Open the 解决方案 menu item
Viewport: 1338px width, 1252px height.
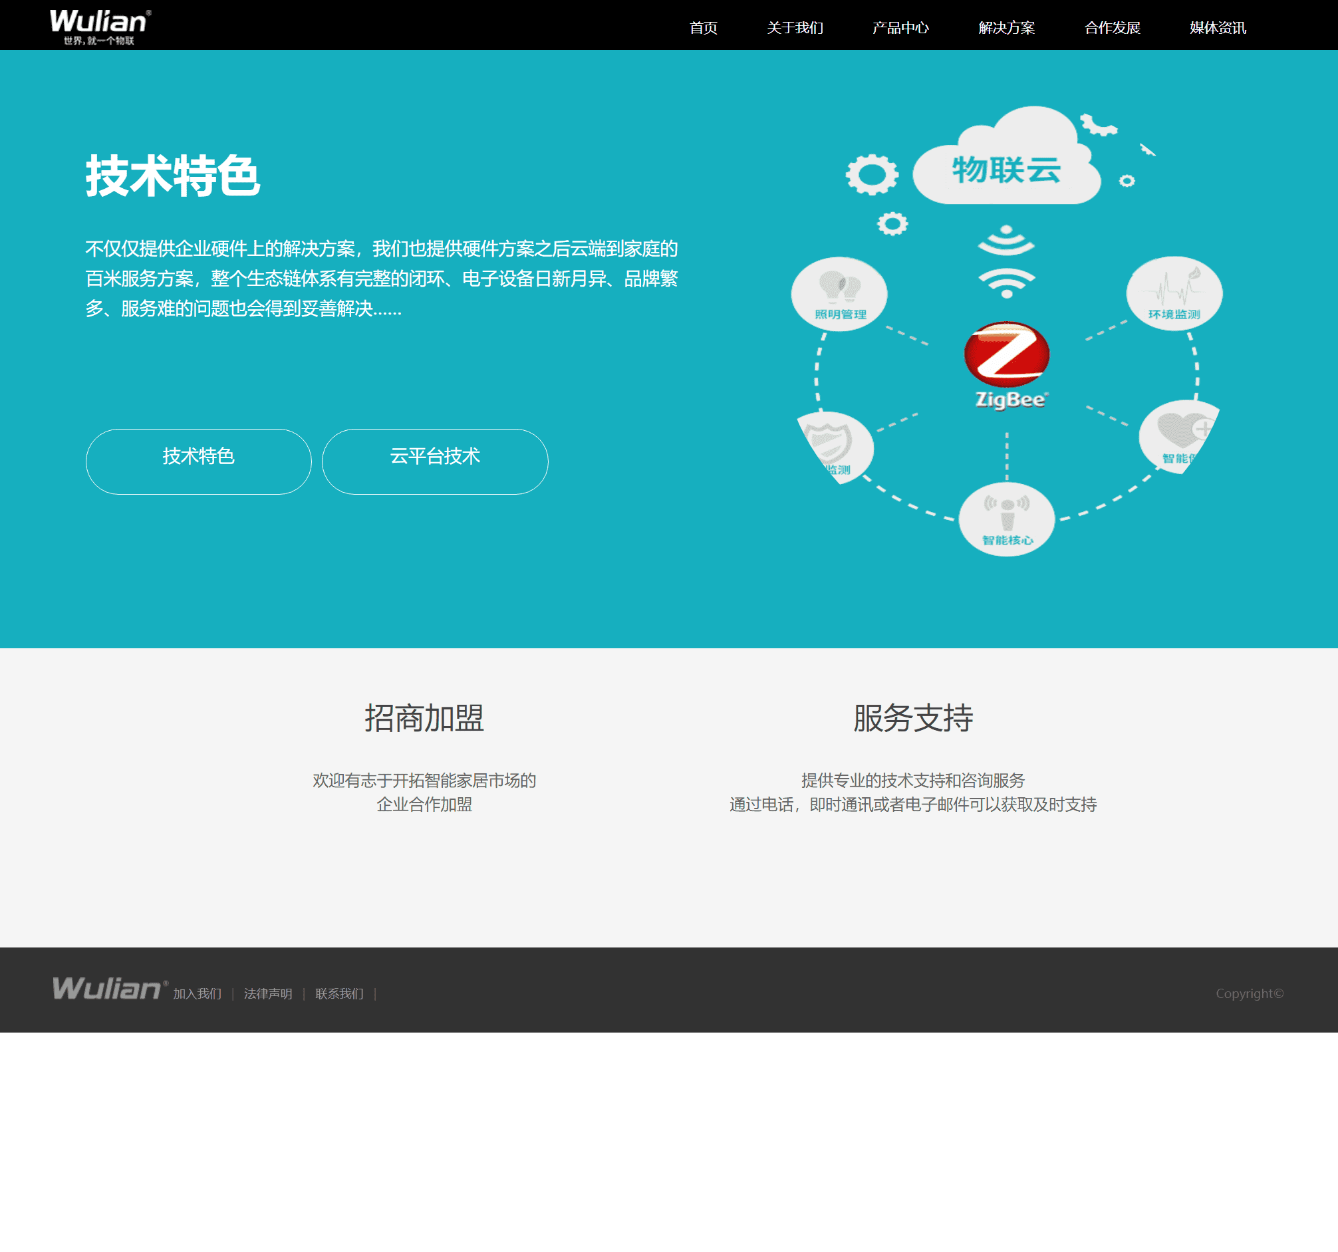[x=1006, y=27]
